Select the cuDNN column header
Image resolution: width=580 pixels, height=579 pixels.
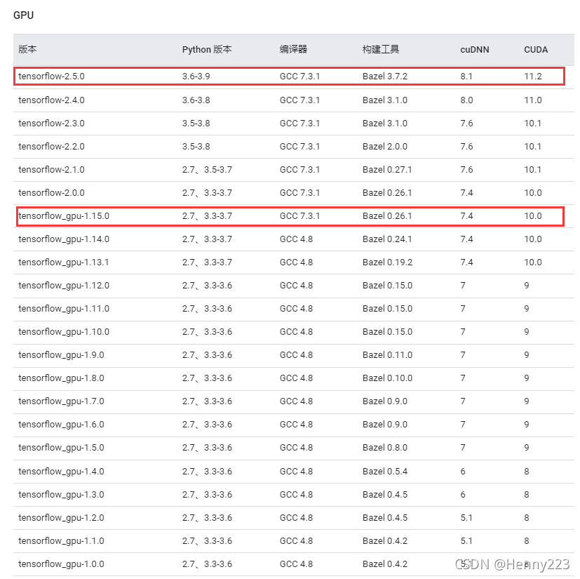[x=475, y=50]
